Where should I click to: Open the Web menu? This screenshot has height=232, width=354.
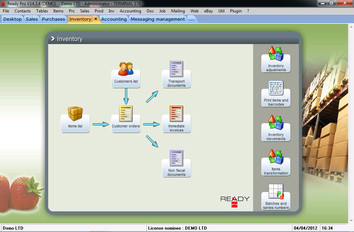tap(194, 11)
